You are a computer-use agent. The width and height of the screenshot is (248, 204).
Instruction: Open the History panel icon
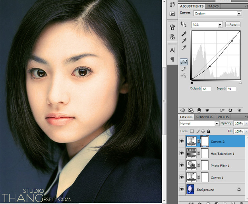172,4
